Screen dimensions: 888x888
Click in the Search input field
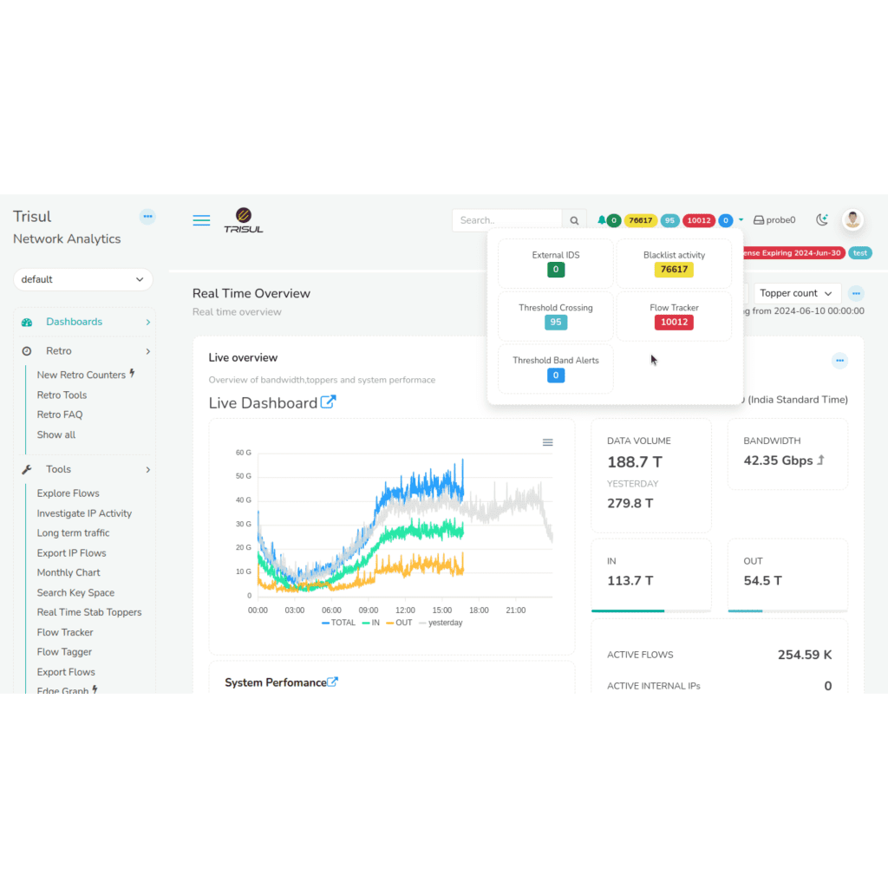click(507, 220)
